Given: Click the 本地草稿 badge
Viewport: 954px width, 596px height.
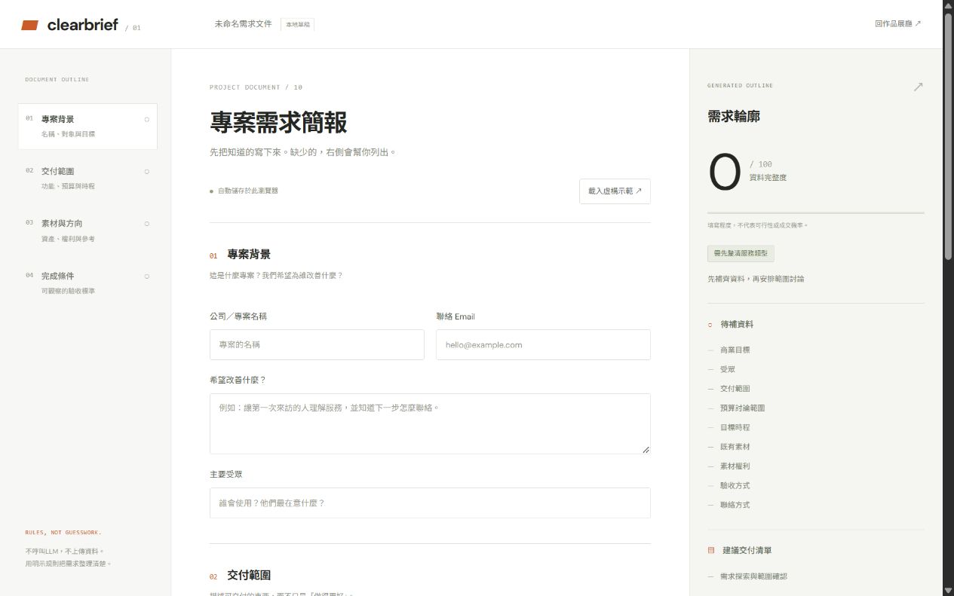Looking at the screenshot, I should click(297, 24).
